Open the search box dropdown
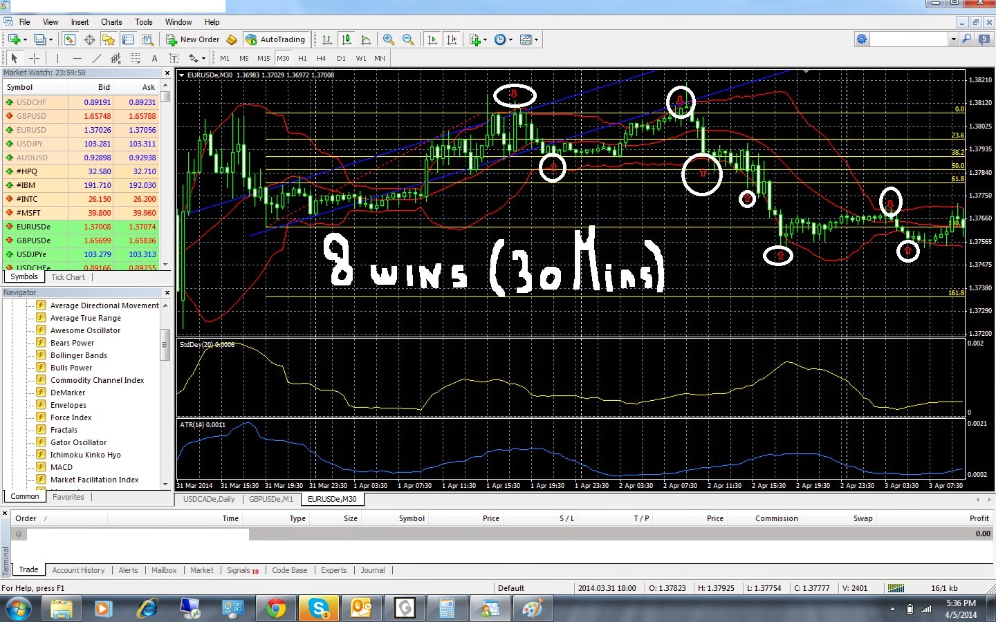The image size is (996, 622). 954,39
